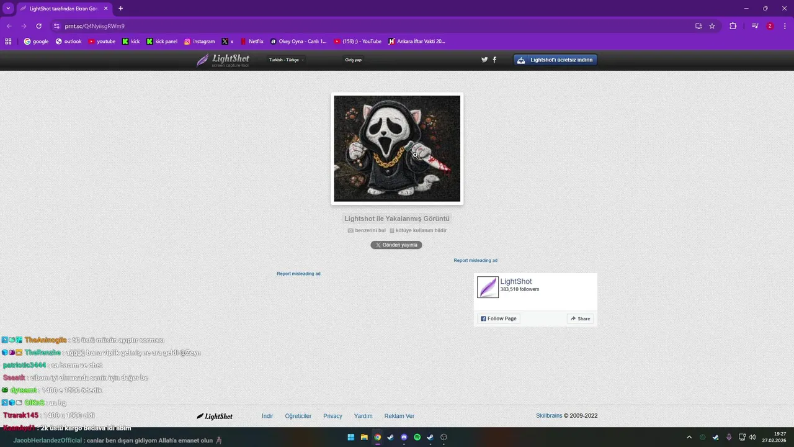Click the browser back arrow
The height and width of the screenshot is (447, 794).
(9, 26)
